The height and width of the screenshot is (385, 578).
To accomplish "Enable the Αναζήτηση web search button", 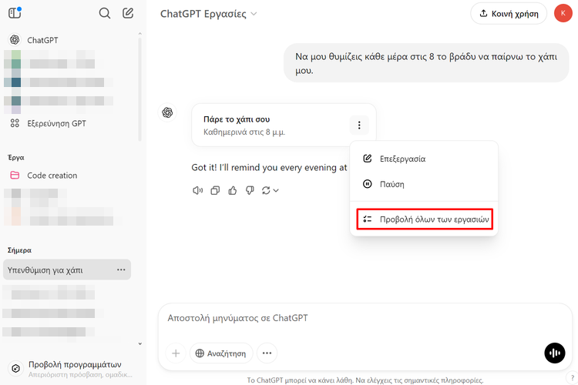I will click(x=221, y=353).
